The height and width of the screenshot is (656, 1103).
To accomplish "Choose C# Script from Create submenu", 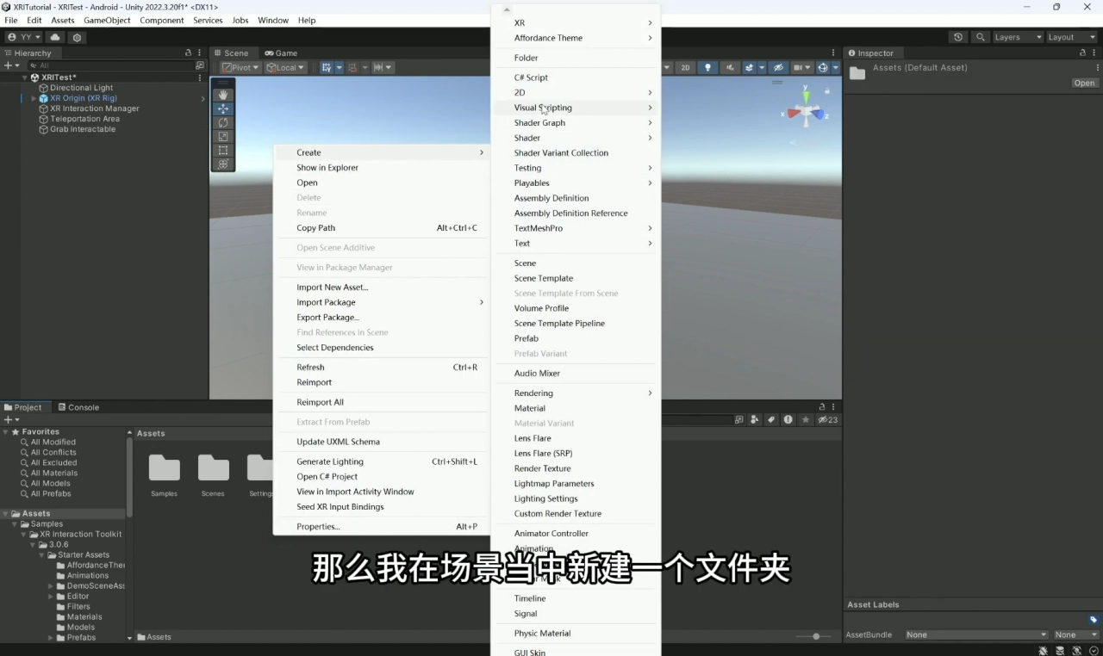I will [576, 77].
